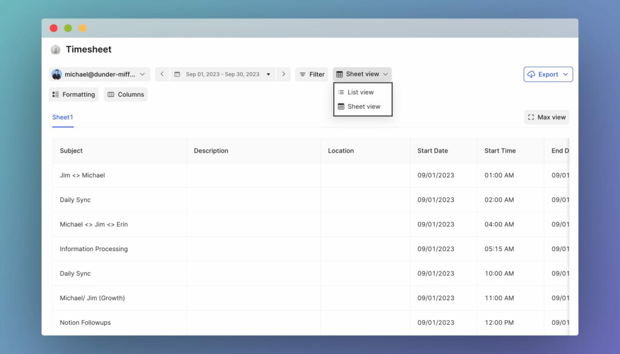The image size is (620, 354).
Task: Click the orange window control button
Action: (82, 28)
